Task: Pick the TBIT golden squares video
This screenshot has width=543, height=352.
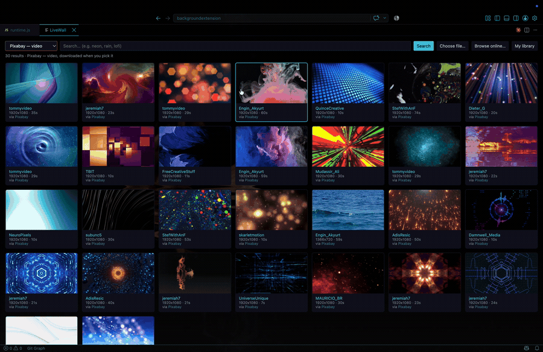Action: click(118, 156)
